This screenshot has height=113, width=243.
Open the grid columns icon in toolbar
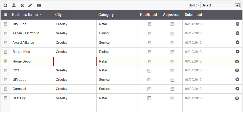click(x=39, y=5)
